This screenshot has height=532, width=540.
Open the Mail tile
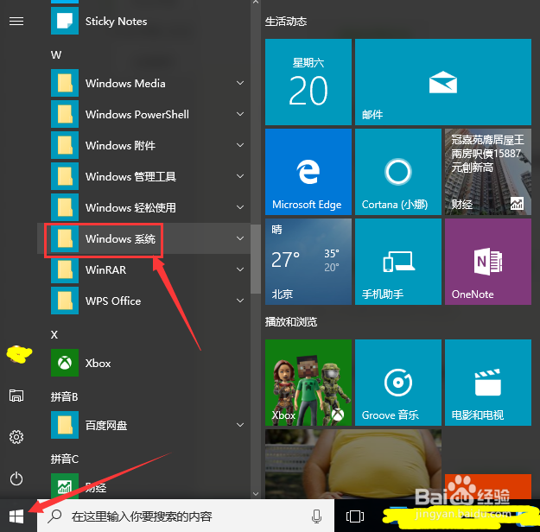click(x=443, y=82)
